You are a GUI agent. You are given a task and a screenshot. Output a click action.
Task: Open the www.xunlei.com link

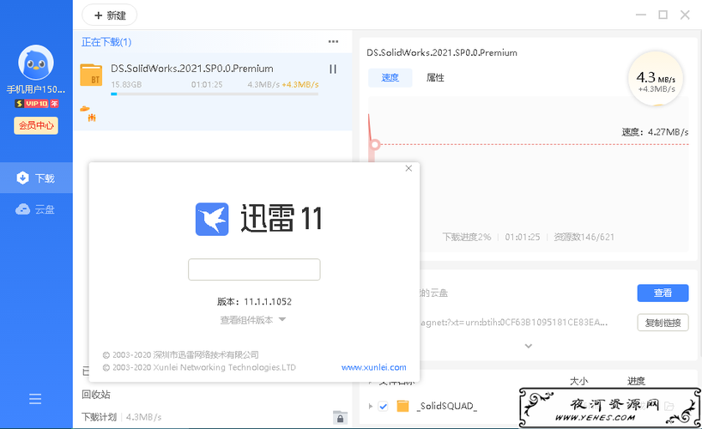(374, 367)
